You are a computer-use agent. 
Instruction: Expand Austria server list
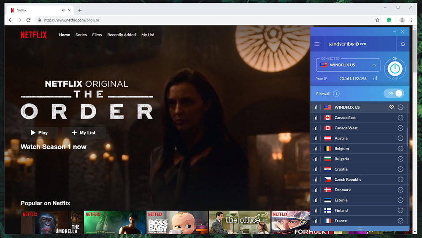400,138
